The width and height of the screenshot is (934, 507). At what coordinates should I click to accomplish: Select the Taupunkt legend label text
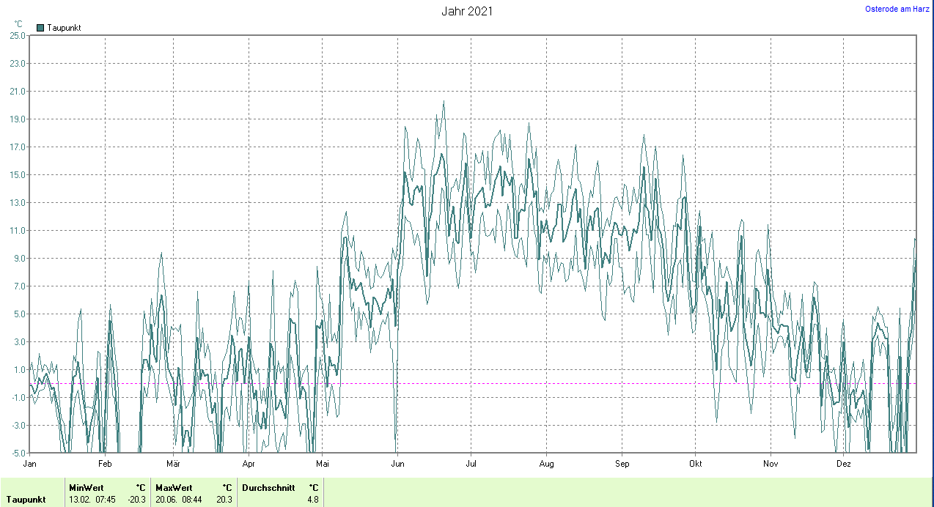[x=64, y=28]
